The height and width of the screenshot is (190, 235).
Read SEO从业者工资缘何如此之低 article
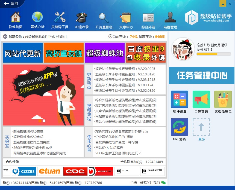click(118, 153)
